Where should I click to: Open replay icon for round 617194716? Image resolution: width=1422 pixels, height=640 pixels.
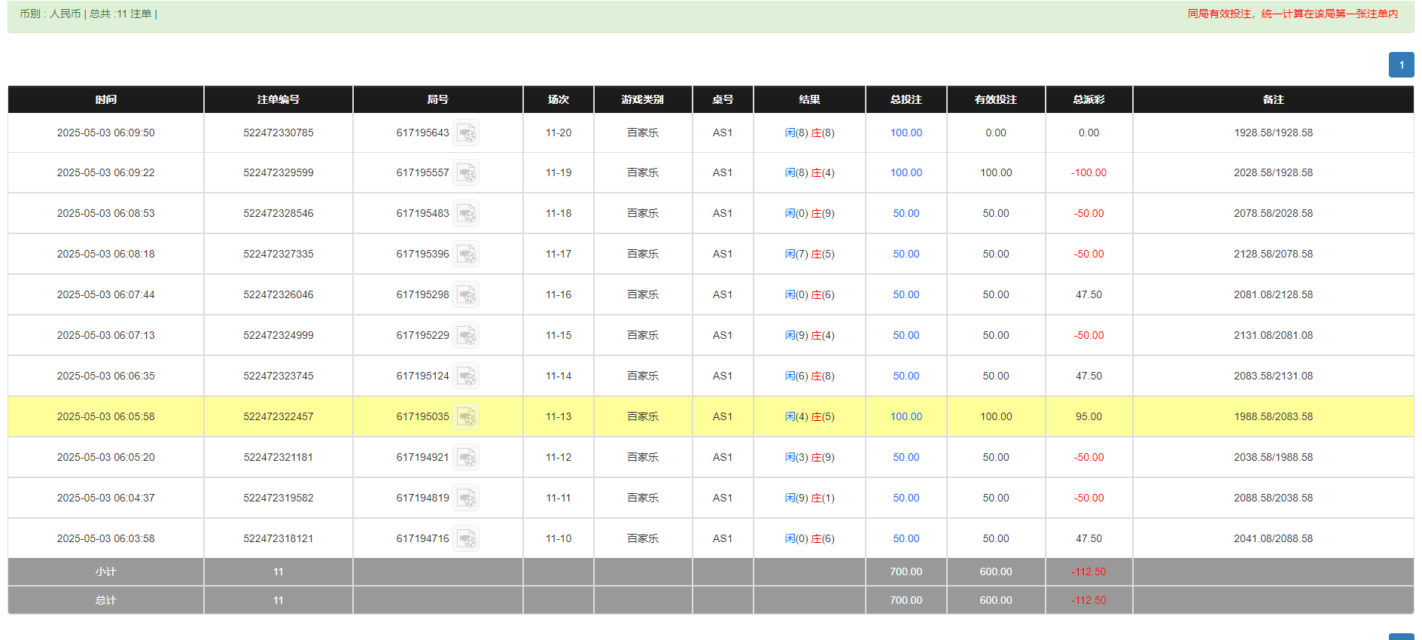pyautogui.click(x=466, y=539)
